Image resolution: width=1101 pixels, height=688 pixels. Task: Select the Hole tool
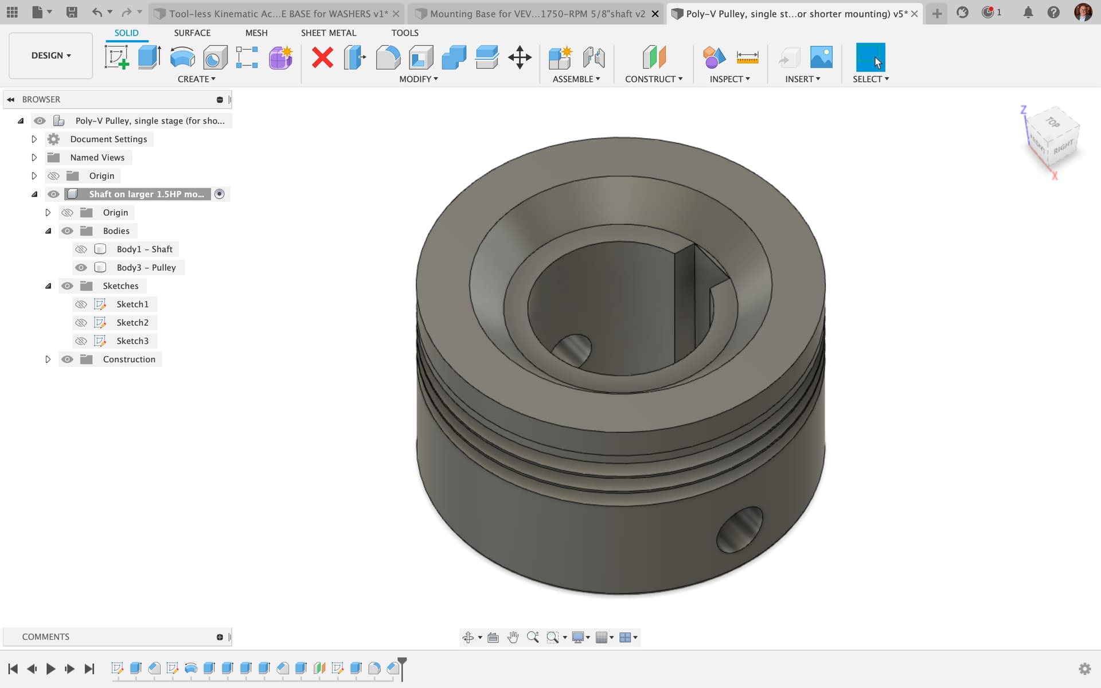[x=215, y=57]
